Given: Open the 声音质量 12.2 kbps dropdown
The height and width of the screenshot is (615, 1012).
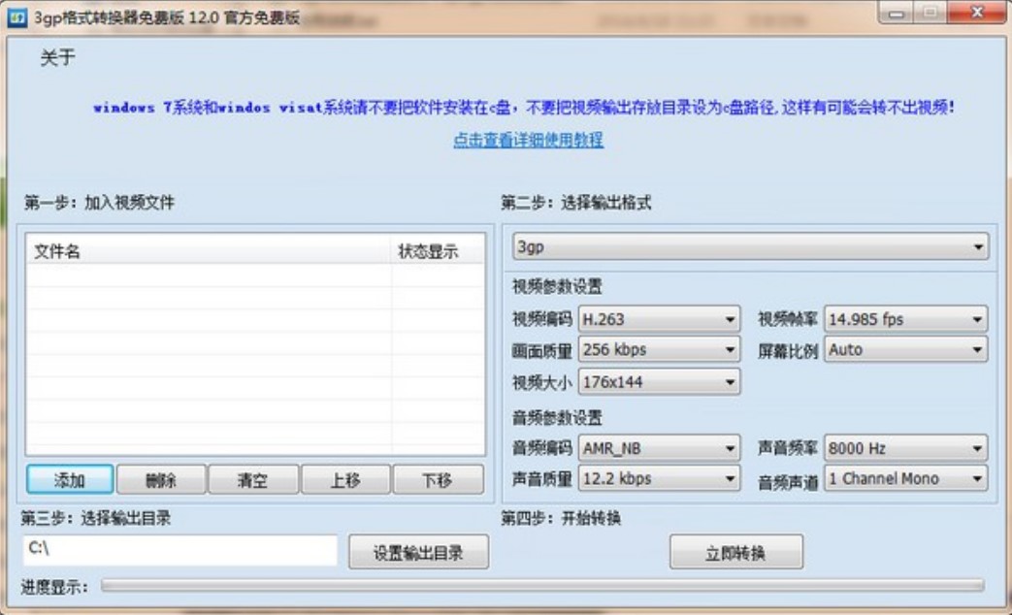Looking at the screenshot, I should click(x=659, y=479).
